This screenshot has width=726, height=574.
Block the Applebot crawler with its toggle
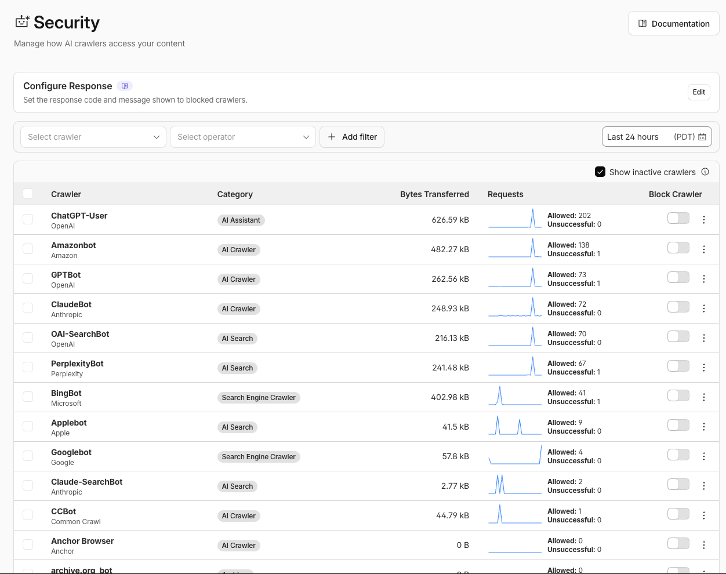[678, 425]
